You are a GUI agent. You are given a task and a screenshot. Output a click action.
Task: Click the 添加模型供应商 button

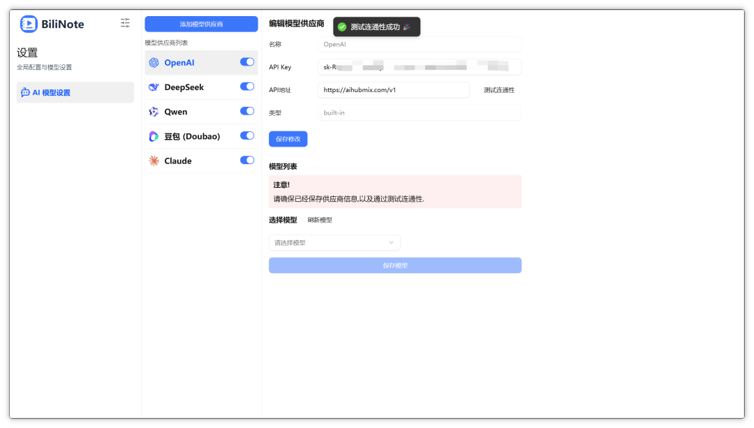pos(201,24)
